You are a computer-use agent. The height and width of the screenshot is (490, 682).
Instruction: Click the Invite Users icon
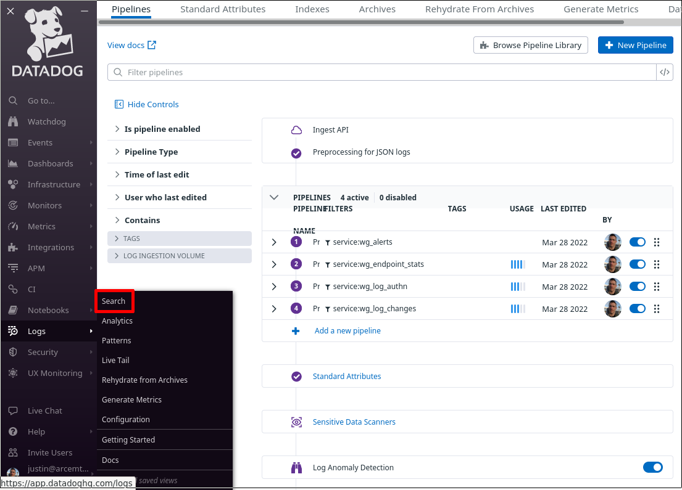coord(13,452)
